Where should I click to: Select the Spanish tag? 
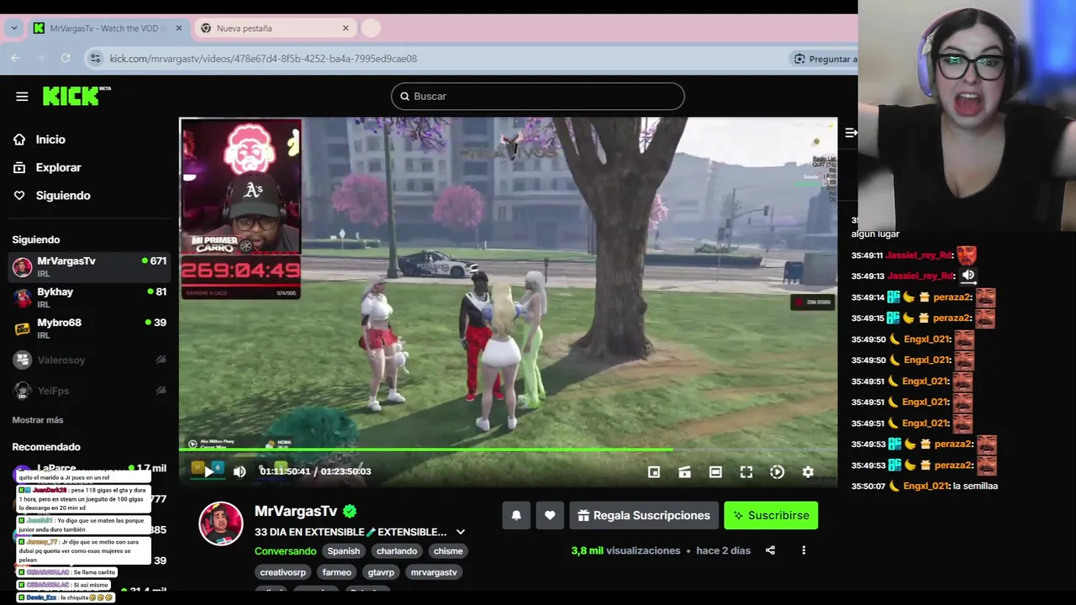[x=344, y=551]
